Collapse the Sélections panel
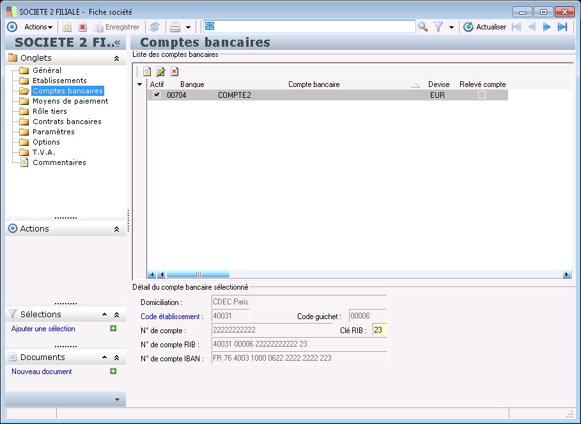Viewport: 581px width, 424px height. coord(116,315)
